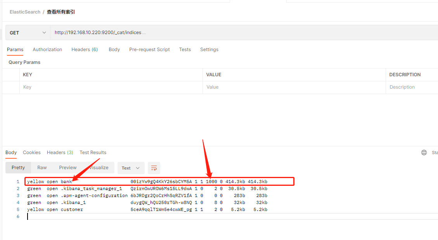The width and height of the screenshot is (438, 240).
Task: Switch to the request Body tab
Action: [114, 49]
